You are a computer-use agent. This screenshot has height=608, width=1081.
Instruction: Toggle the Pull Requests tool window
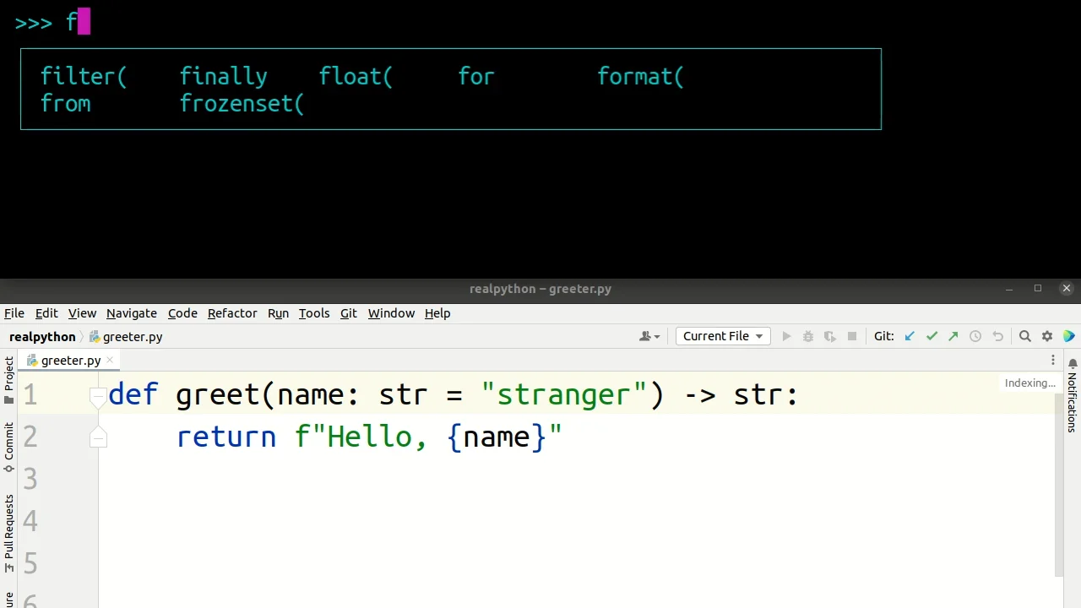coord(9,534)
